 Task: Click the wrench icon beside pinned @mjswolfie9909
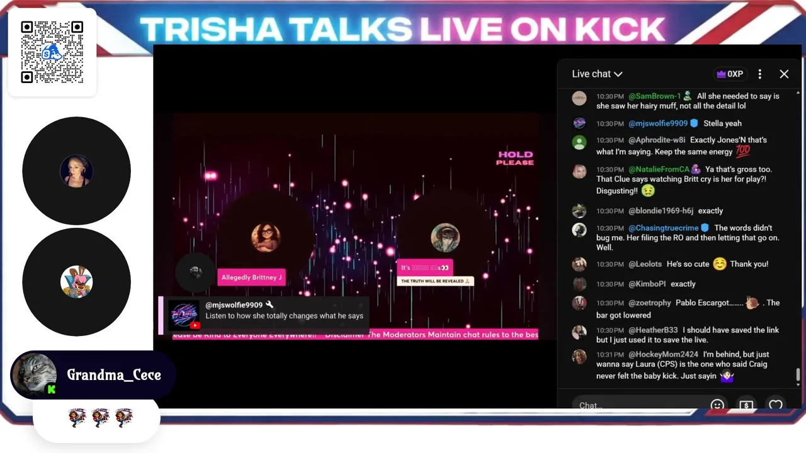coord(270,305)
